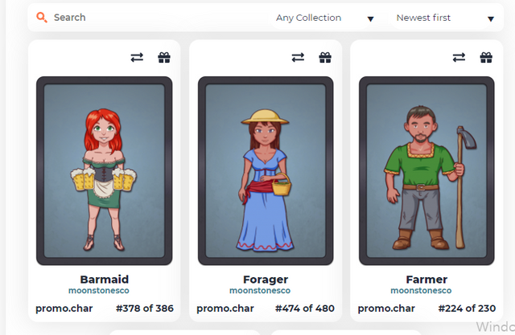Click the Barmaid card title

click(104, 280)
